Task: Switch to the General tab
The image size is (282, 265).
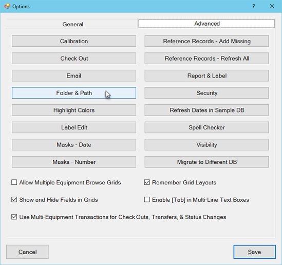Action: [x=72, y=24]
